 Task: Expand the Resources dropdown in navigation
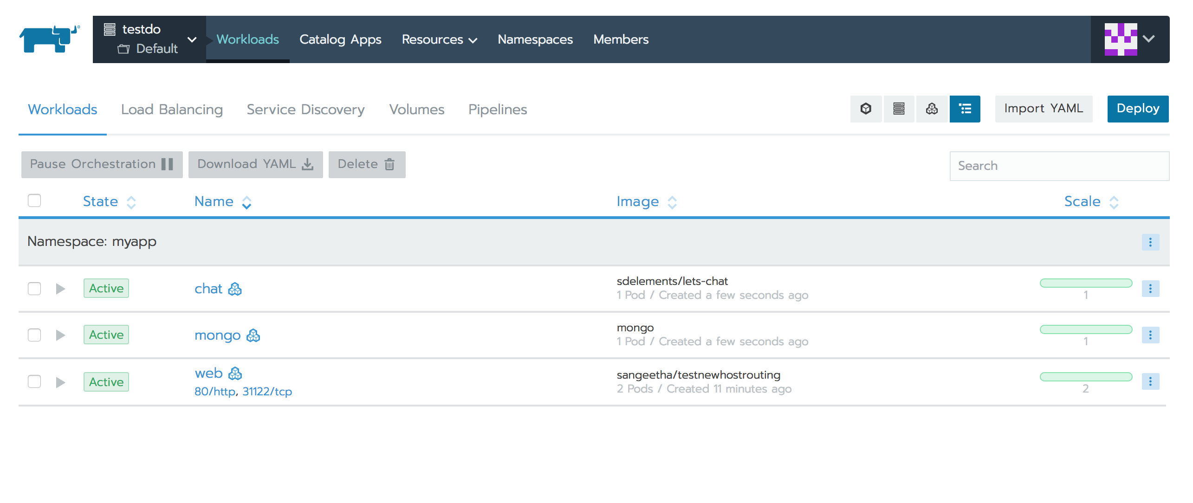[439, 39]
